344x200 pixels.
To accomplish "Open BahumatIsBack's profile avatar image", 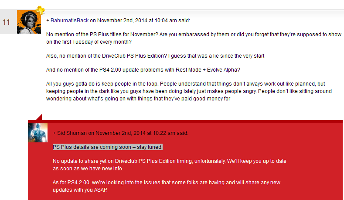I will [29, 22].
